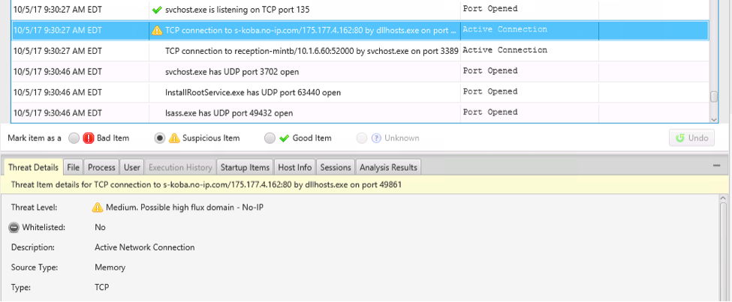Click the Threat Level warning triangle icon
This screenshot has width=732, height=302.
coord(97,207)
